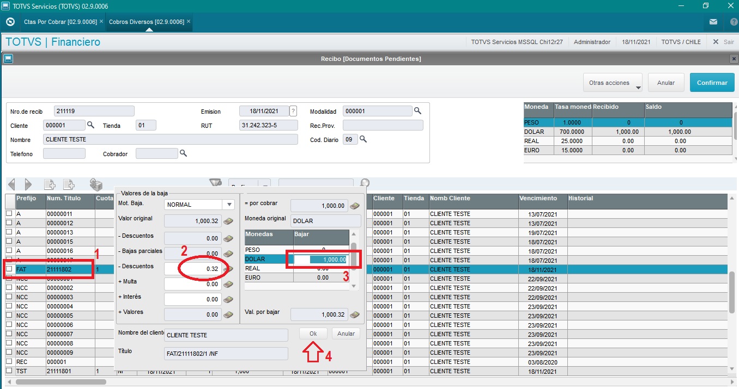The image size is (739, 389).
Task: Open the help question mark icon
Action: 733,22
